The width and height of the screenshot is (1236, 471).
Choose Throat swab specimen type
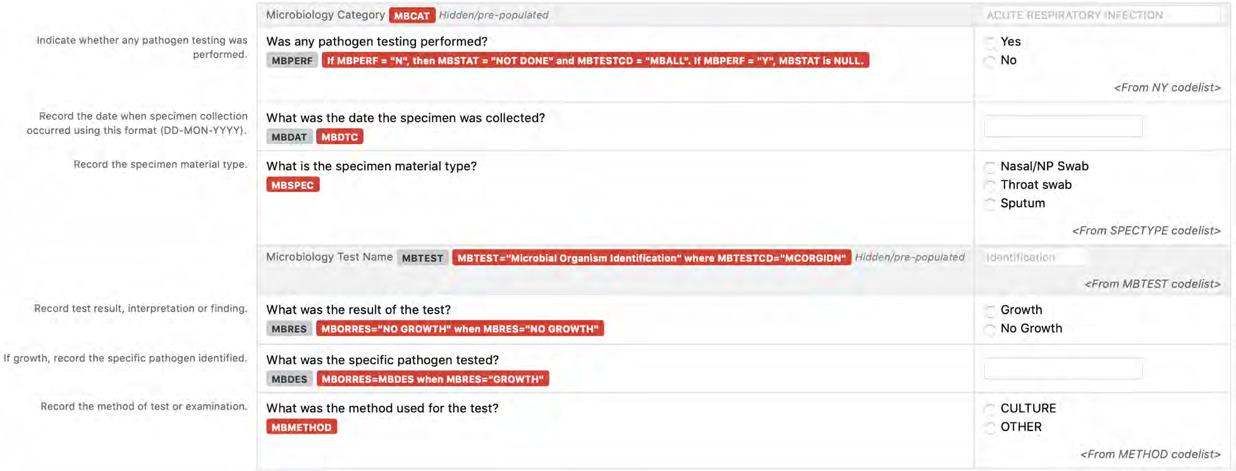(990, 185)
